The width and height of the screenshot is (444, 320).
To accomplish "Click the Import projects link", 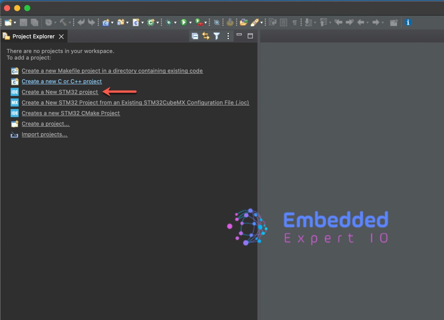I will click(x=45, y=134).
